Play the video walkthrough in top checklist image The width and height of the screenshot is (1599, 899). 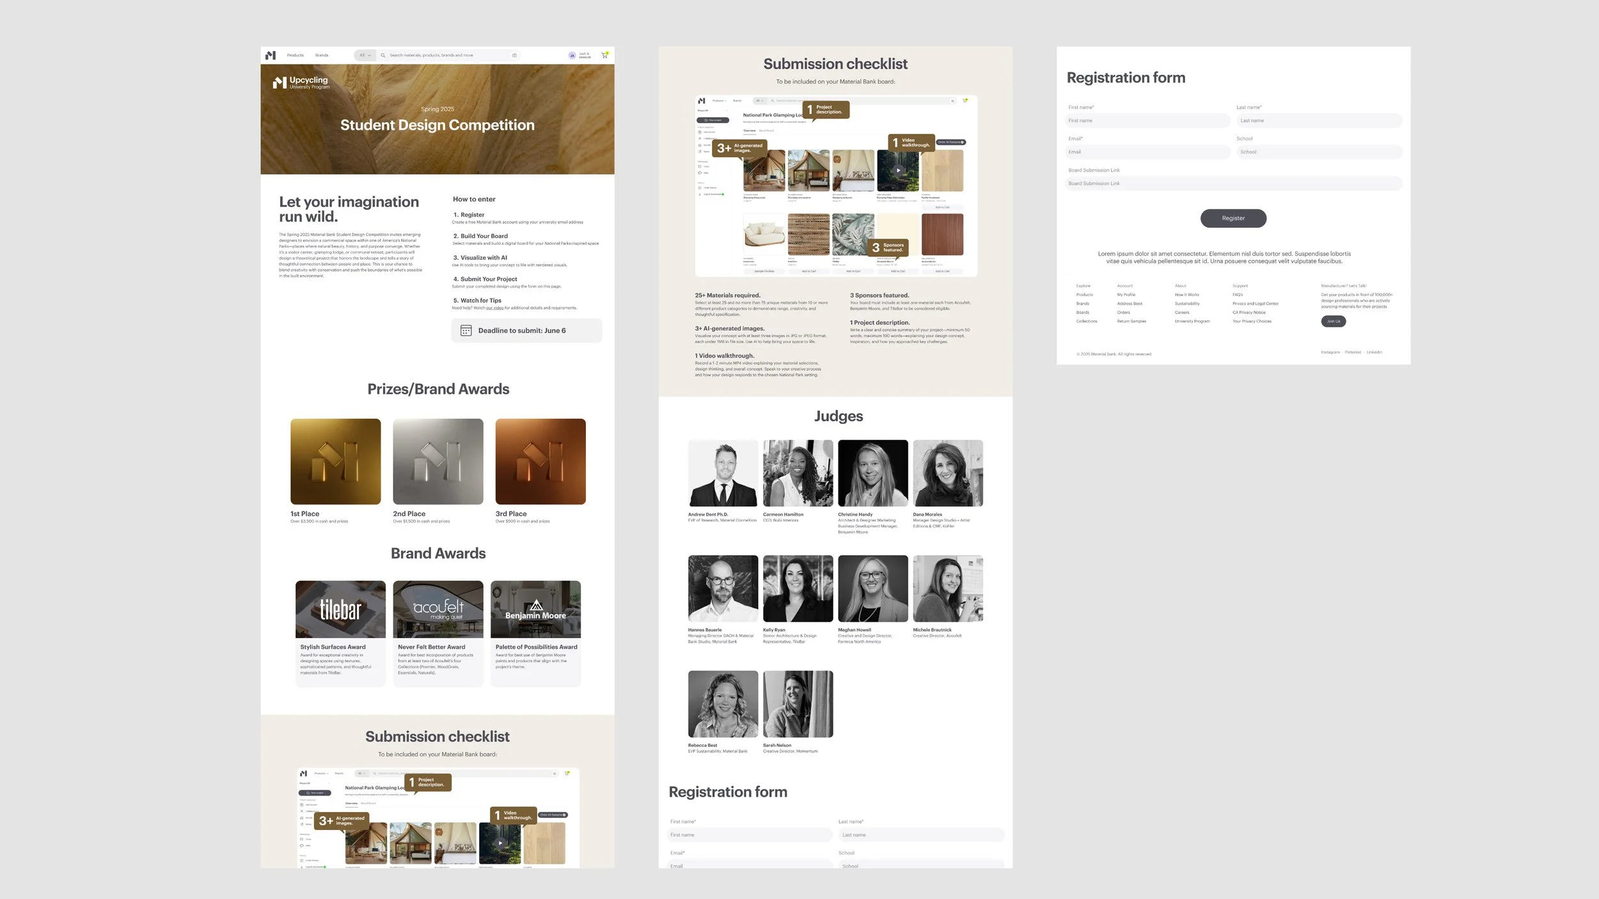pyautogui.click(x=898, y=171)
